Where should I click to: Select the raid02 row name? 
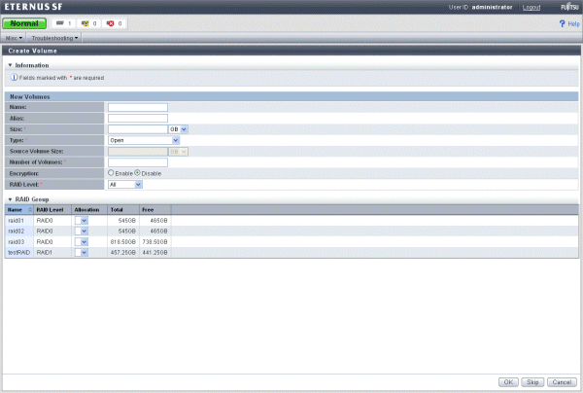(x=16, y=232)
